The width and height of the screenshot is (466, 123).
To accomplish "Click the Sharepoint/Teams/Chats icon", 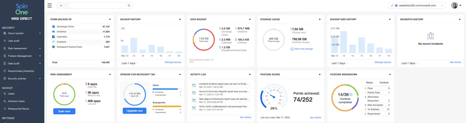I will pyautogui.click(x=53, y=47).
